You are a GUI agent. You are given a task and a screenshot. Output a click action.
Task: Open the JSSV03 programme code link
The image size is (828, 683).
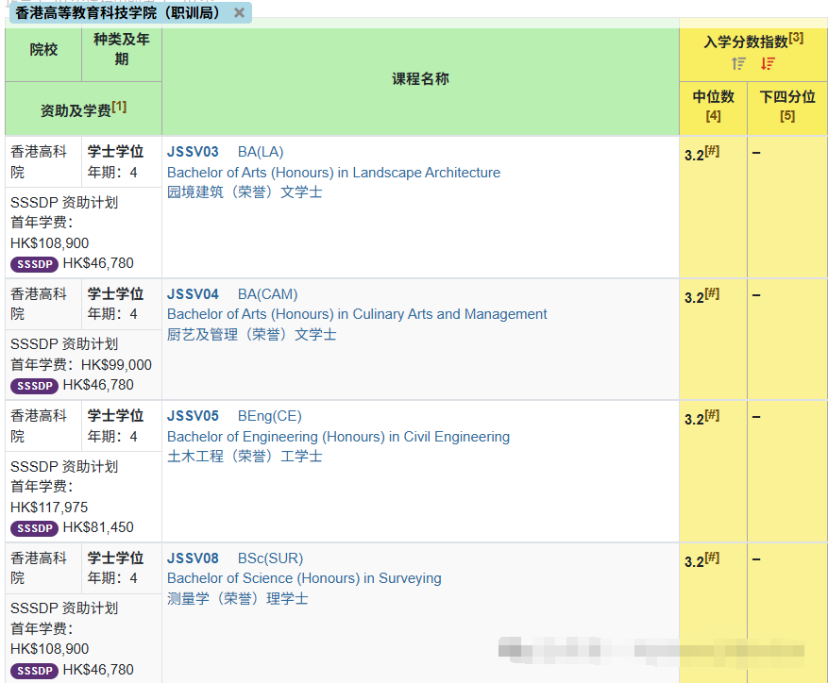coord(193,152)
